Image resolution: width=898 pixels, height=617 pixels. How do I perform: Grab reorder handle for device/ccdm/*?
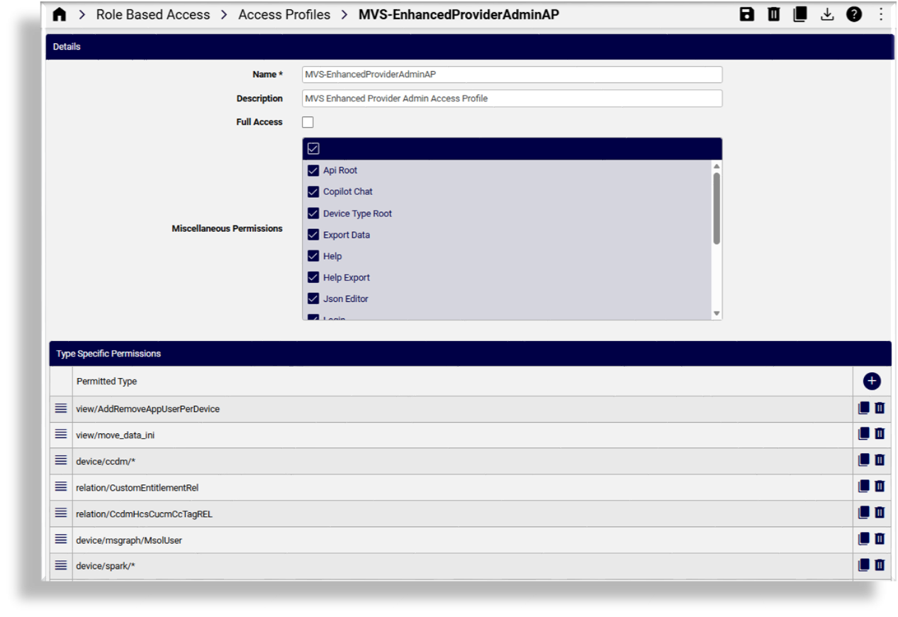61,460
